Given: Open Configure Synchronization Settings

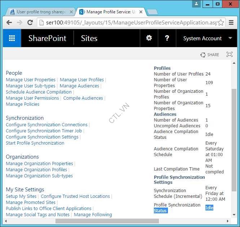Looking at the screenshot, I should [42, 137].
